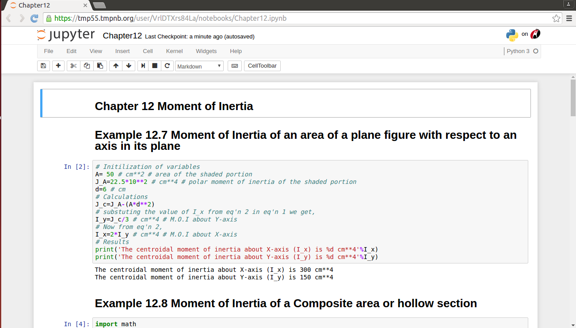
Task: Open Chrome hamburger menu
Action: [569, 18]
